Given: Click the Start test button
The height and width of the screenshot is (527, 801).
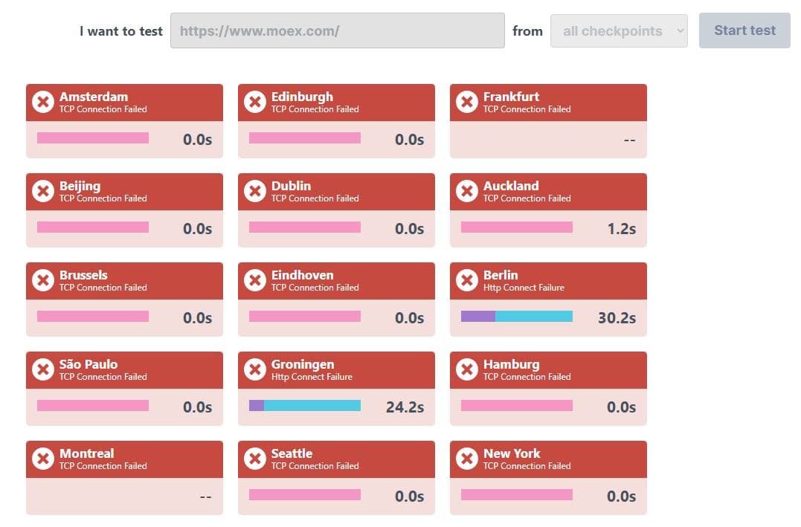Looking at the screenshot, I should [x=744, y=30].
